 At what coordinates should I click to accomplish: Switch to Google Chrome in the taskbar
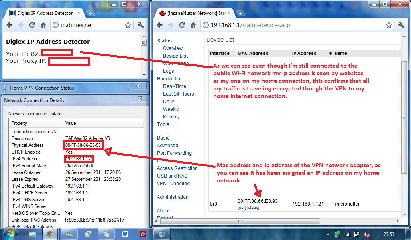coord(50,234)
